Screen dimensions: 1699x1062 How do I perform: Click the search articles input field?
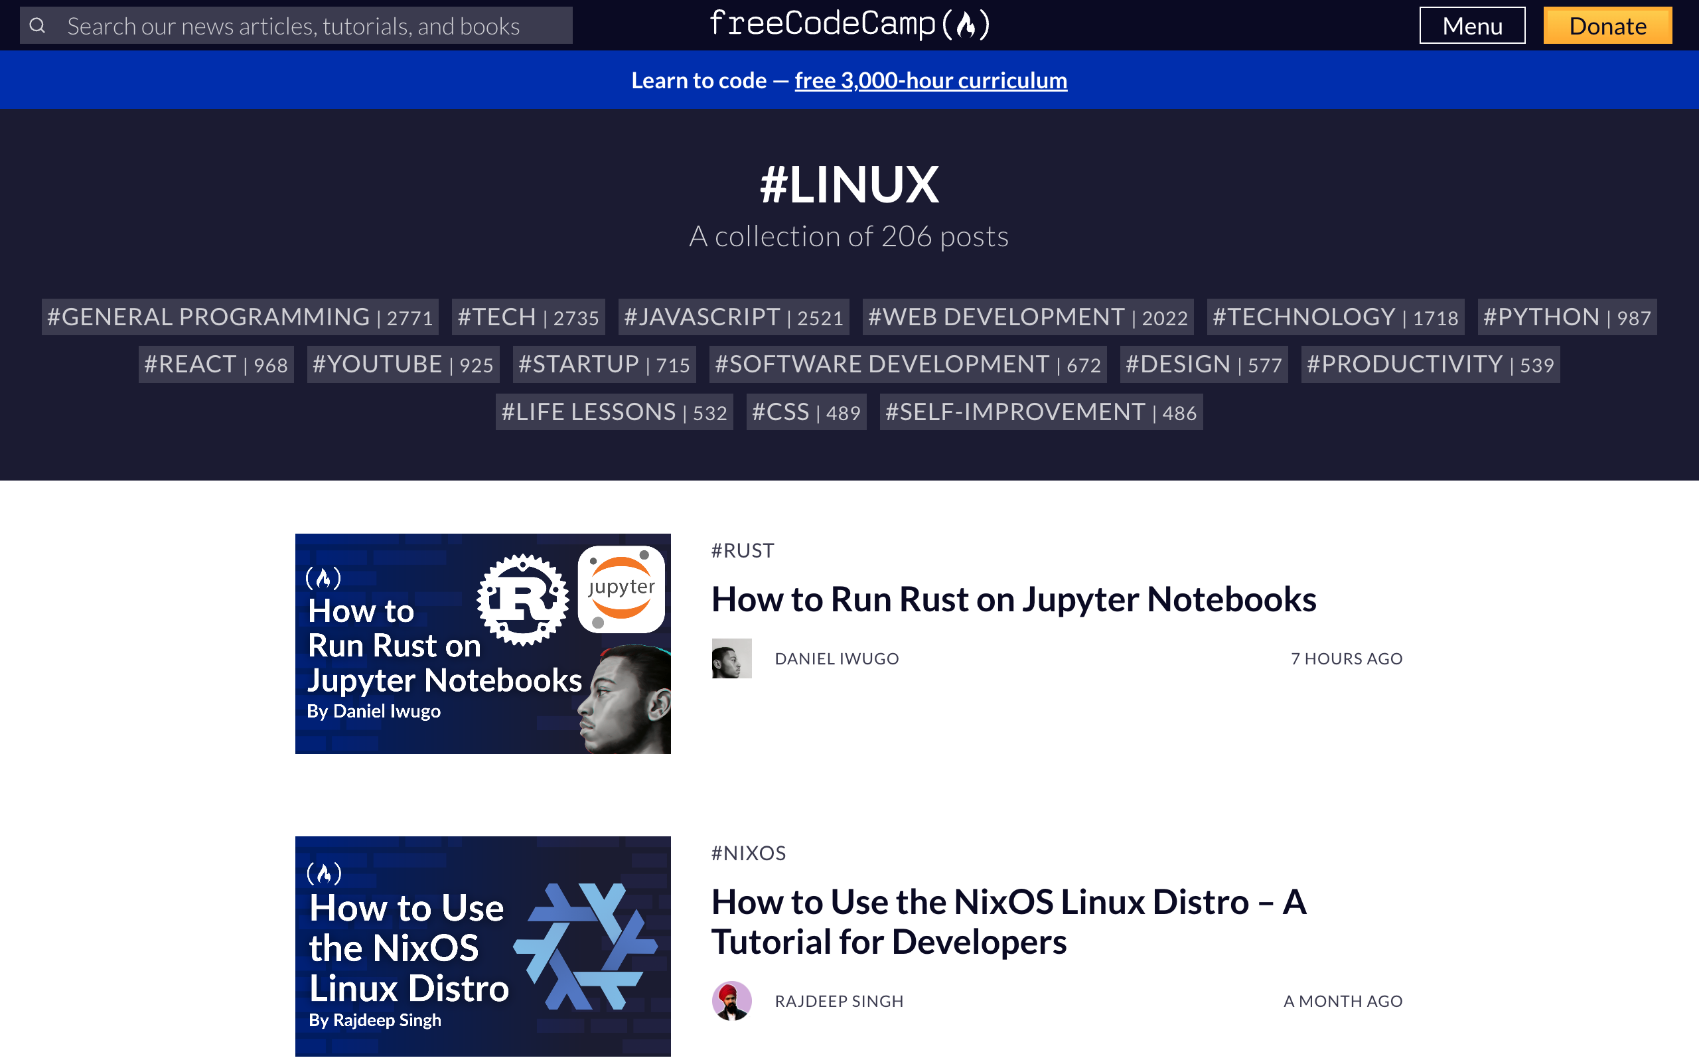tap(295, 25)
